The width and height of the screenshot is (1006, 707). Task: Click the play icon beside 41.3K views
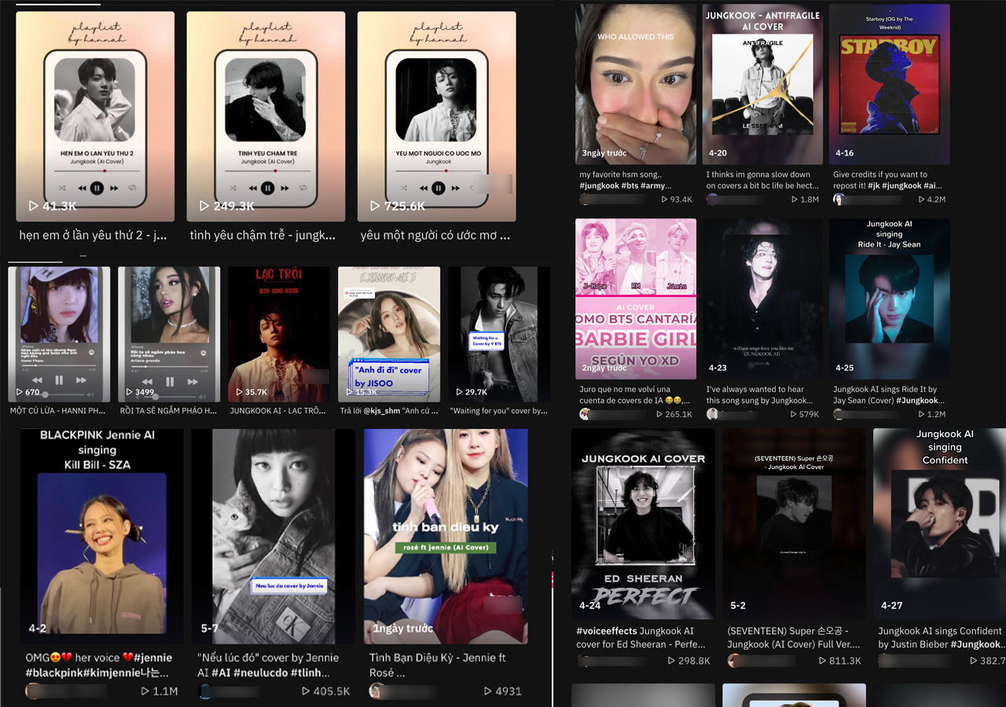(x=33, y=206)
